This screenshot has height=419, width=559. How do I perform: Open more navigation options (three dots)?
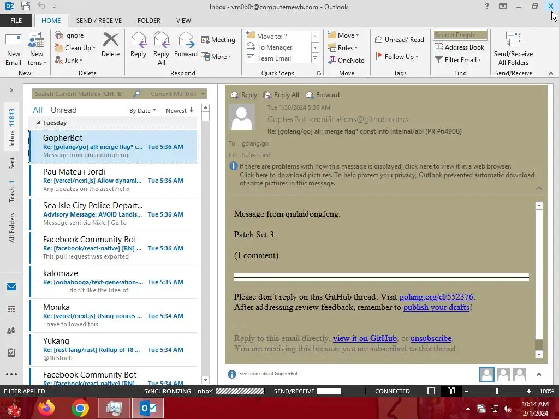click(x=11, y=374)
